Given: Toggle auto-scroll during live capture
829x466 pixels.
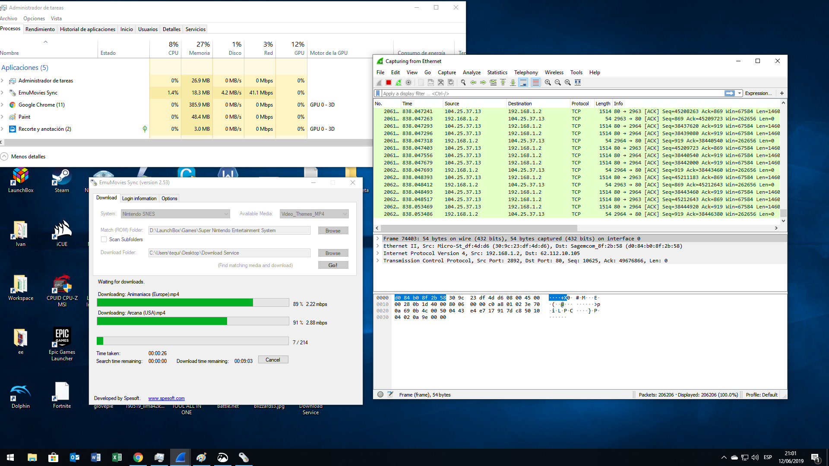Looking at the screenshot, I should [x=523, y=82].
